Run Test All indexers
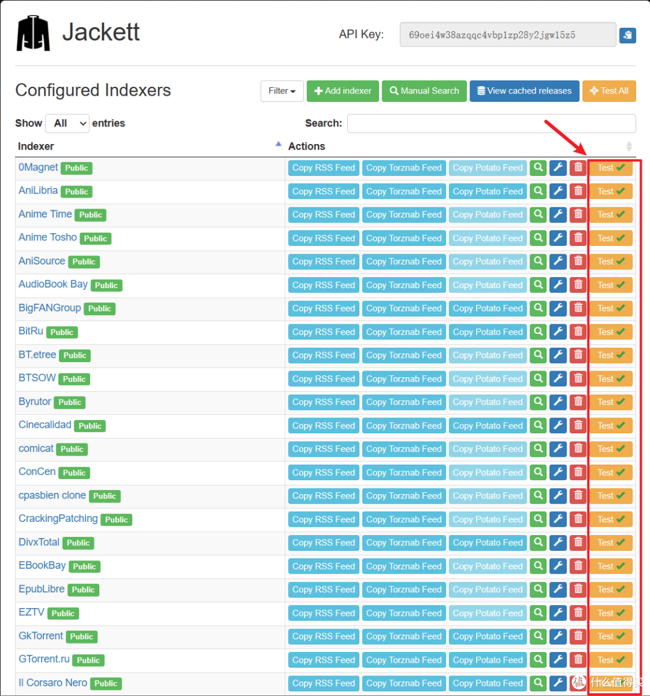Screen dimensions: 650x696 [609, 91]
